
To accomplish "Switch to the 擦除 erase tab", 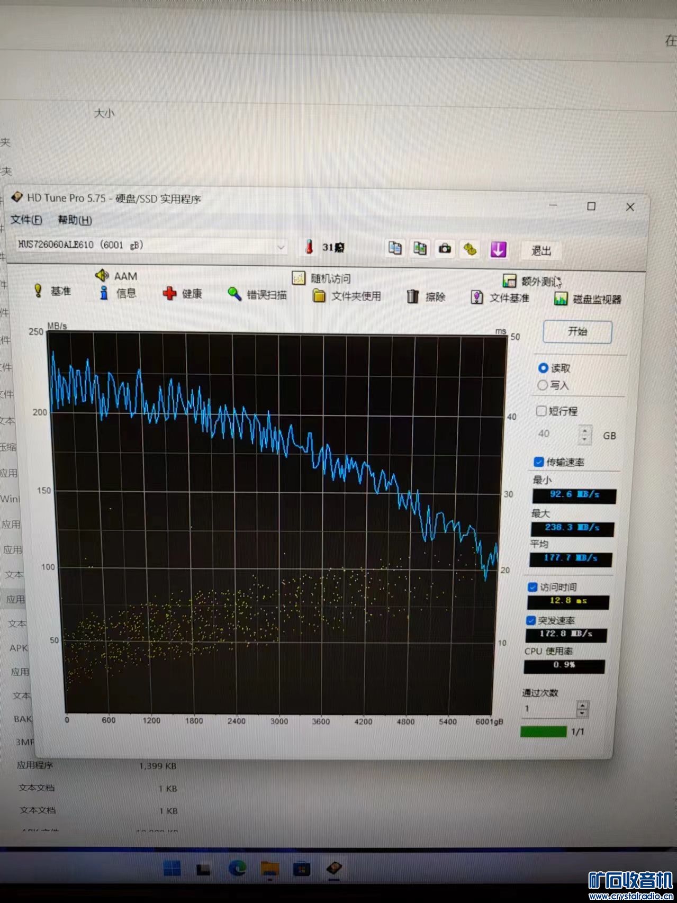I will coord(426,297).
